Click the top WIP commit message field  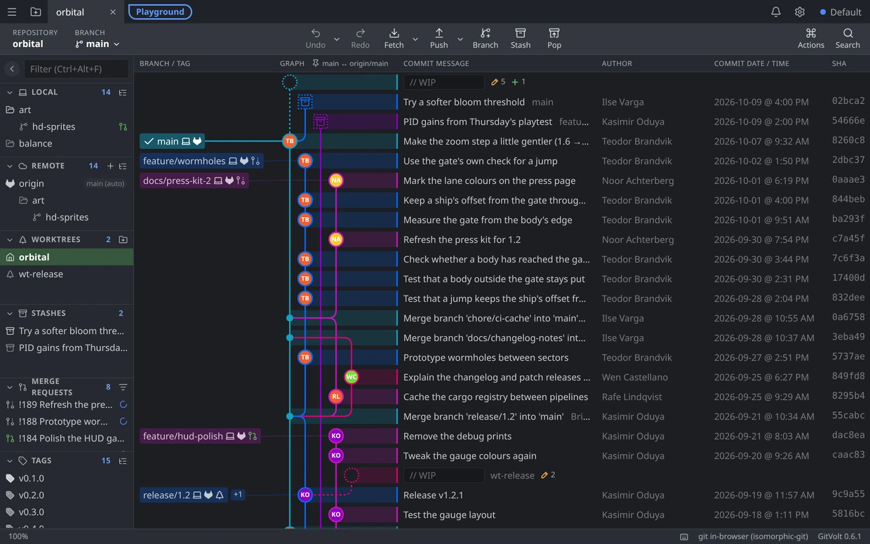443,82
